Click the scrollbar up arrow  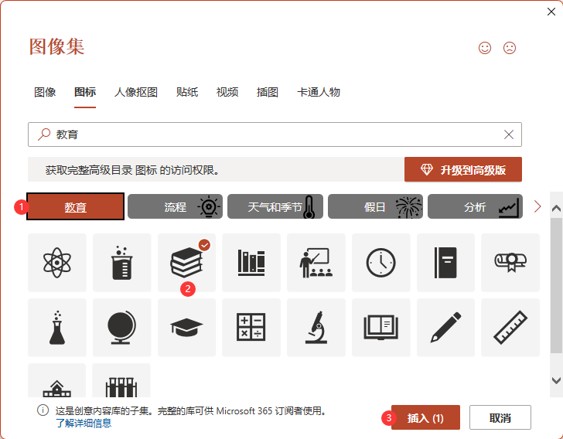coord(556,209)
